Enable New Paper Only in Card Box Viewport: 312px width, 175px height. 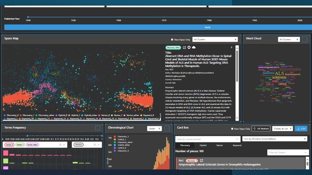pos(232,129)
